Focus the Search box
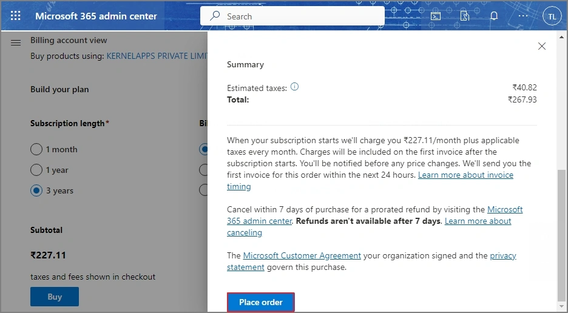Screen dimensions: 568x313 point(292,16)
